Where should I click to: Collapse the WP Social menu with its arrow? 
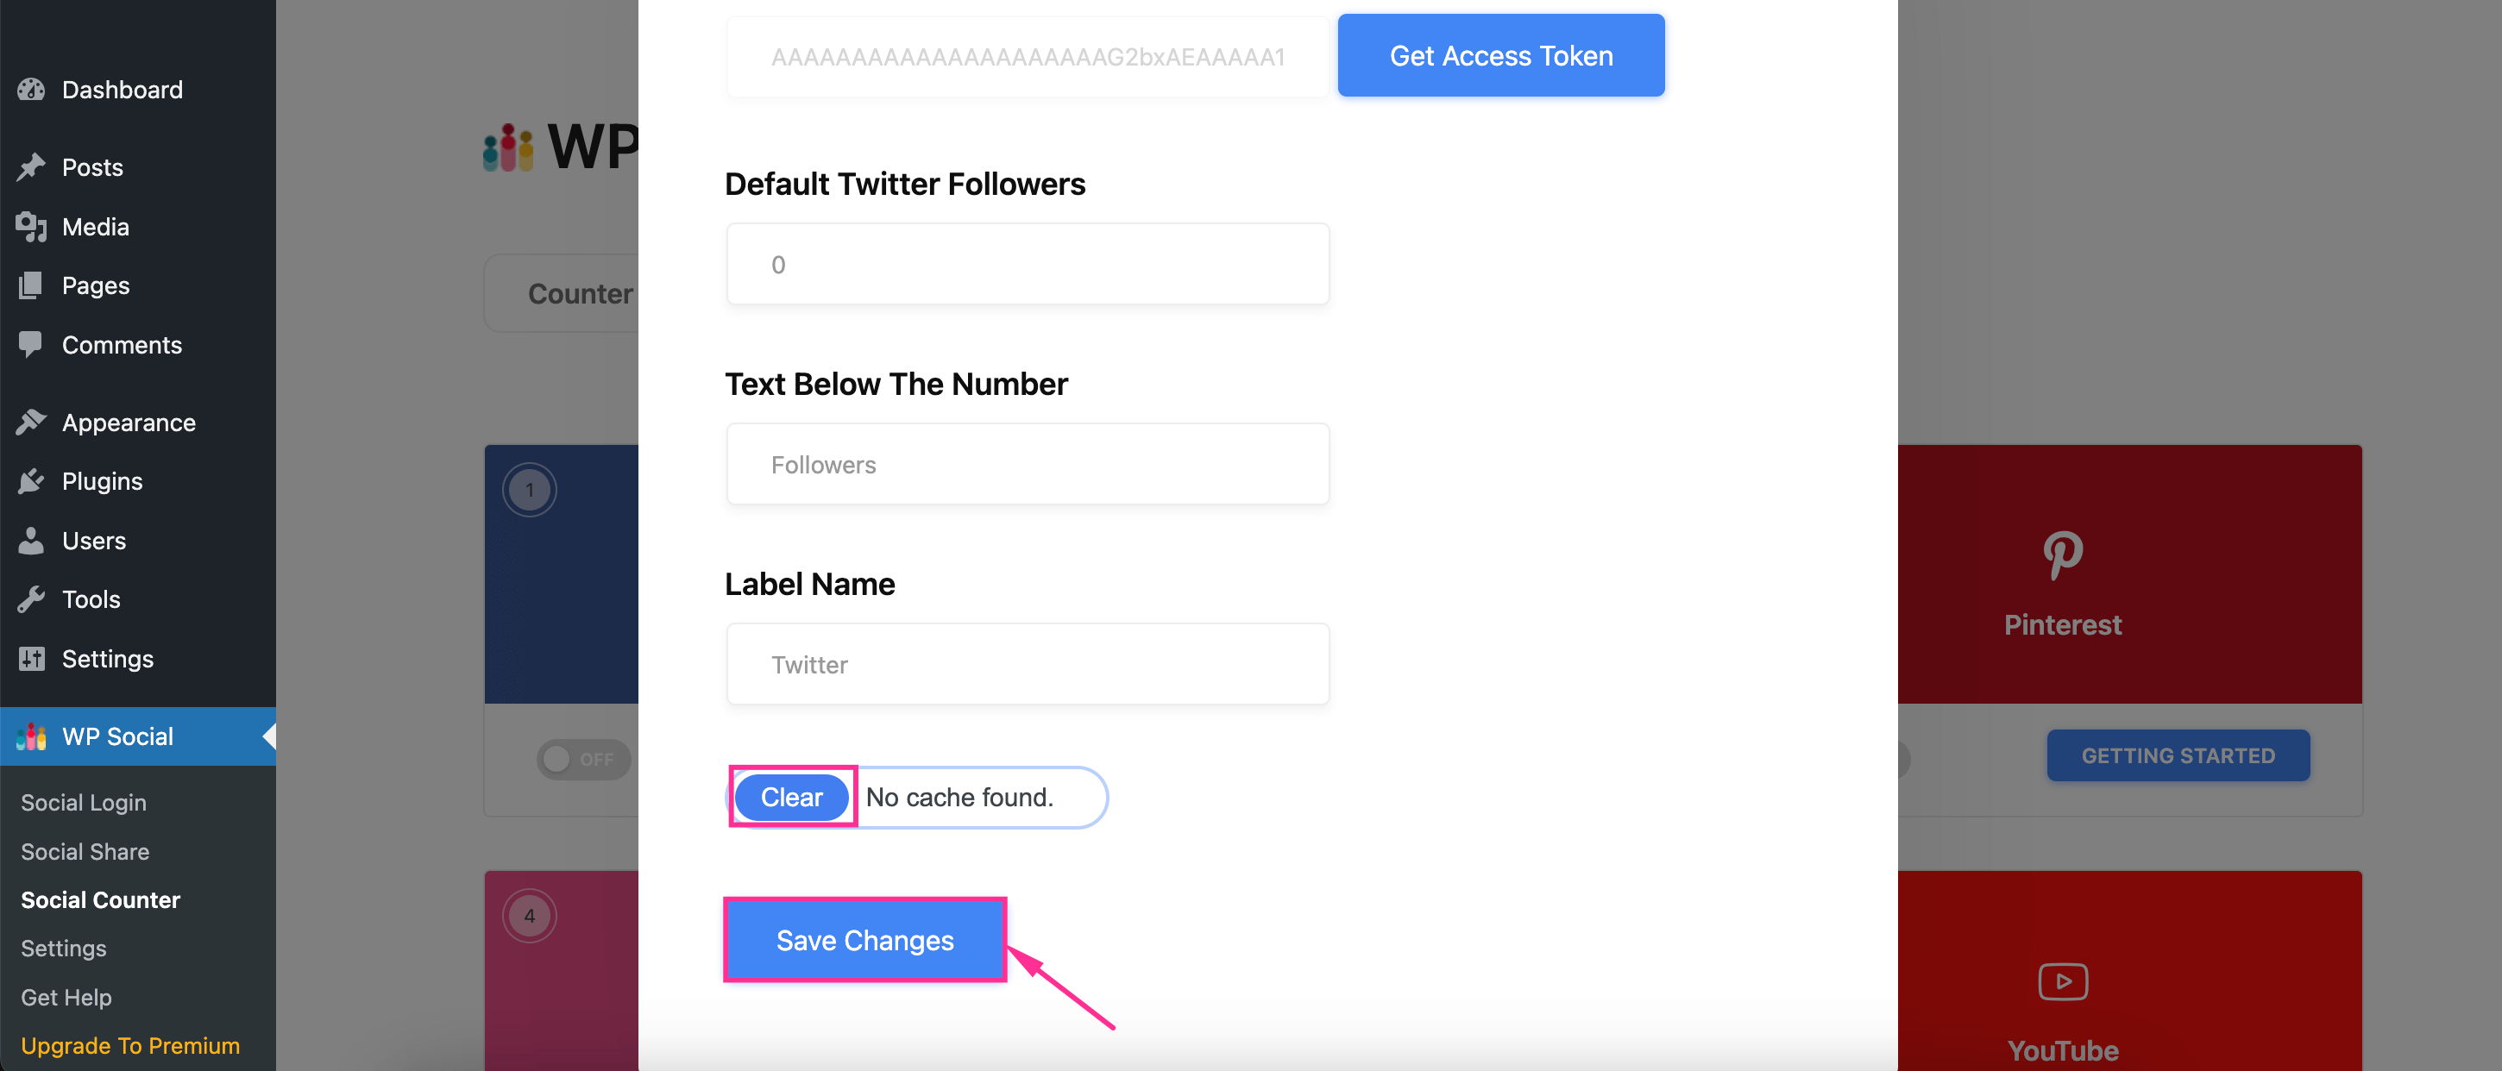[269, 736]
